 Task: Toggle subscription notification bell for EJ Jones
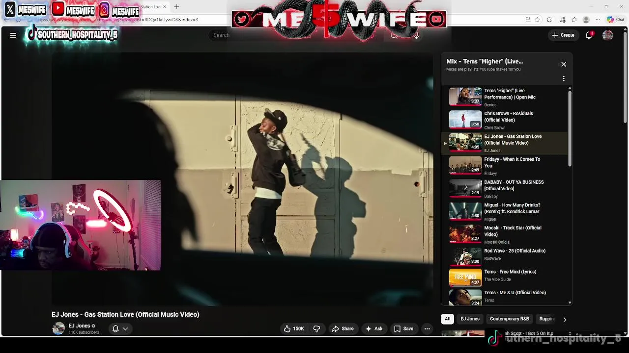[x=115, y=328]
